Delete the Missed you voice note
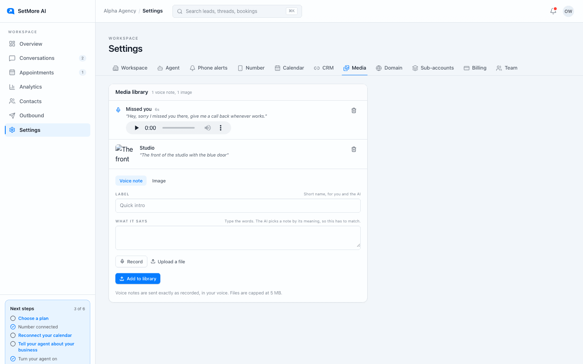The image size is (583, 364). point(354,110)
